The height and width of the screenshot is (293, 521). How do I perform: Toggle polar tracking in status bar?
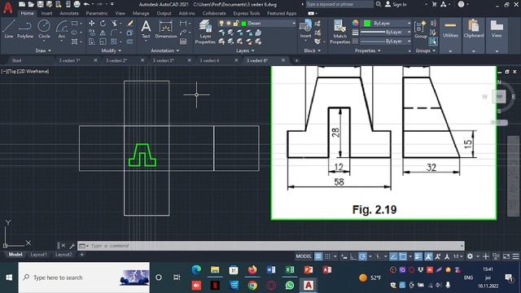pyautogui.click(x=362, y=256)
